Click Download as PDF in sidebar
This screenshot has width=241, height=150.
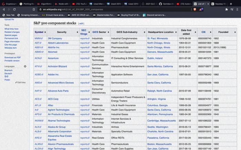(12, 58)
